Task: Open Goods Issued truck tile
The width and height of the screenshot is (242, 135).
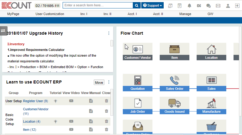Action: [175, 105]
